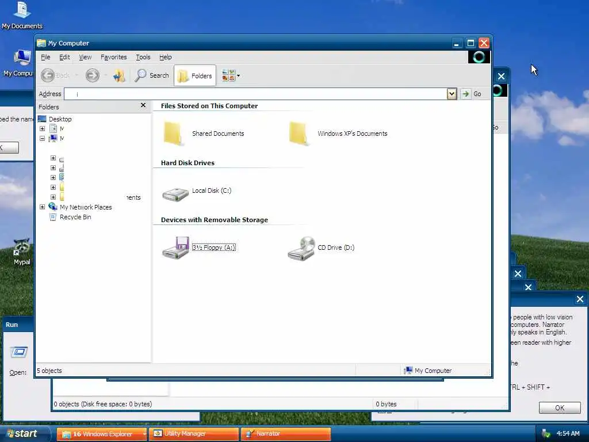
Task: Select the Windows XP's Documents folder icon
Action: coord(299,134)
